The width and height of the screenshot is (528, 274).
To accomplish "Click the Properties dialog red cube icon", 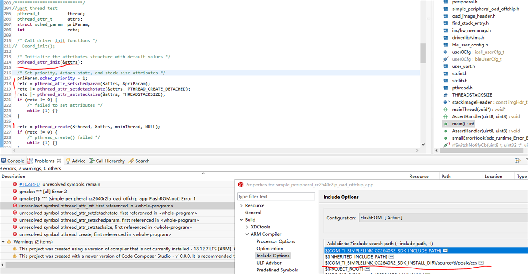I will coord(240,184).
